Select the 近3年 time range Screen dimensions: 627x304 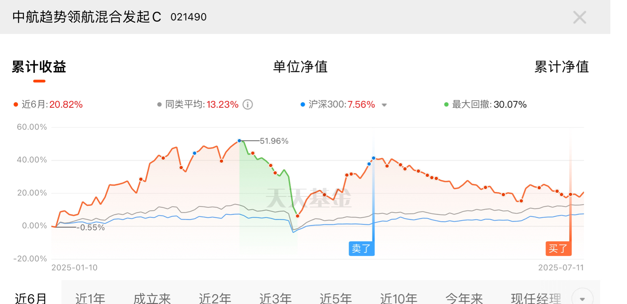(x=275, y=298)
